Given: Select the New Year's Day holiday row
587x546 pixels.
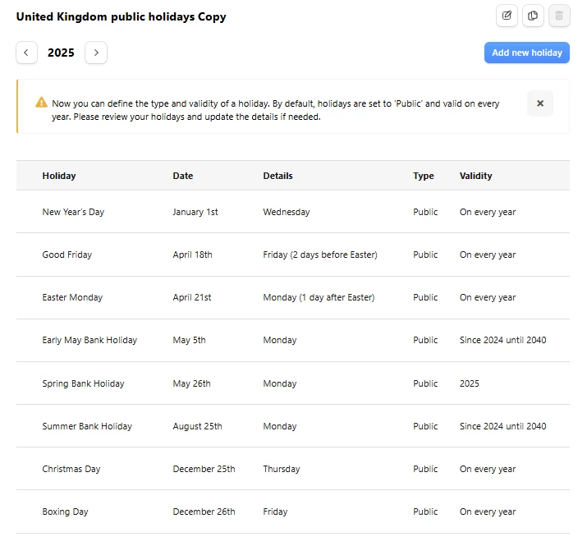Looking at the screenshot, I should coord(293,212).
